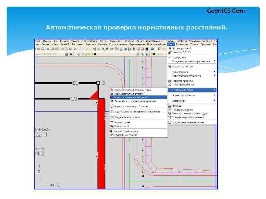Select highlighted Норм. расстояния для 2 сетей
266x199 pixels.
click(139, 97)
